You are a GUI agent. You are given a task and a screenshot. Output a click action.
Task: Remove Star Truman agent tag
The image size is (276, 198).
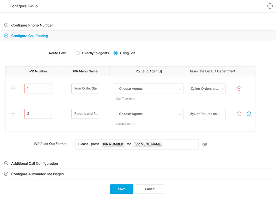(x=134, y=99)
